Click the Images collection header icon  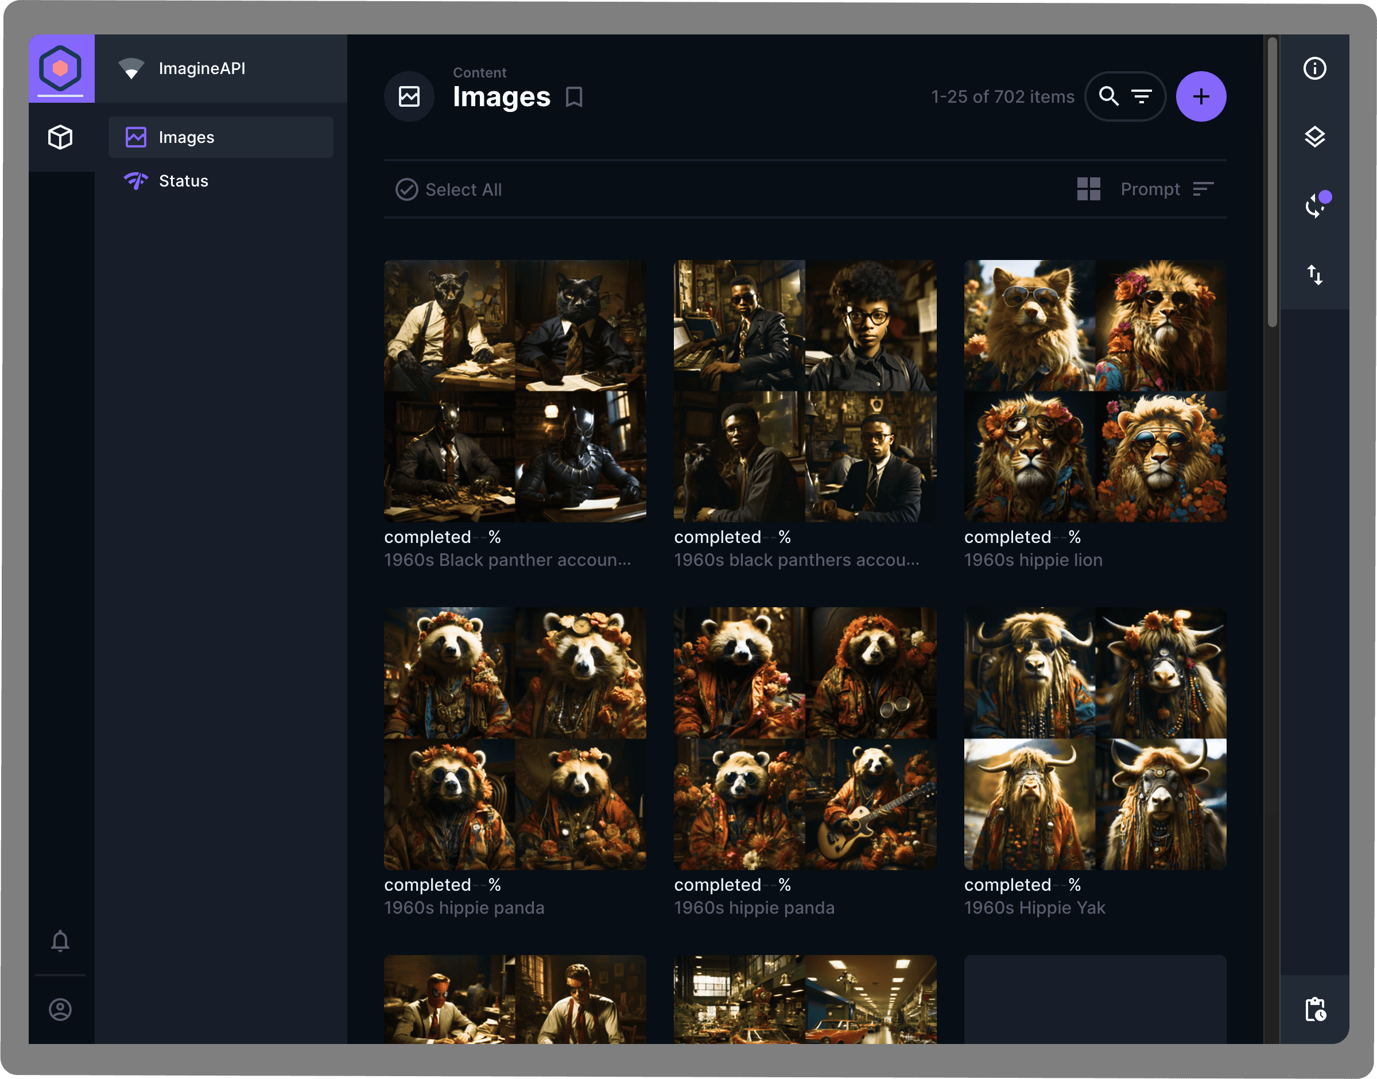[409, 96]
